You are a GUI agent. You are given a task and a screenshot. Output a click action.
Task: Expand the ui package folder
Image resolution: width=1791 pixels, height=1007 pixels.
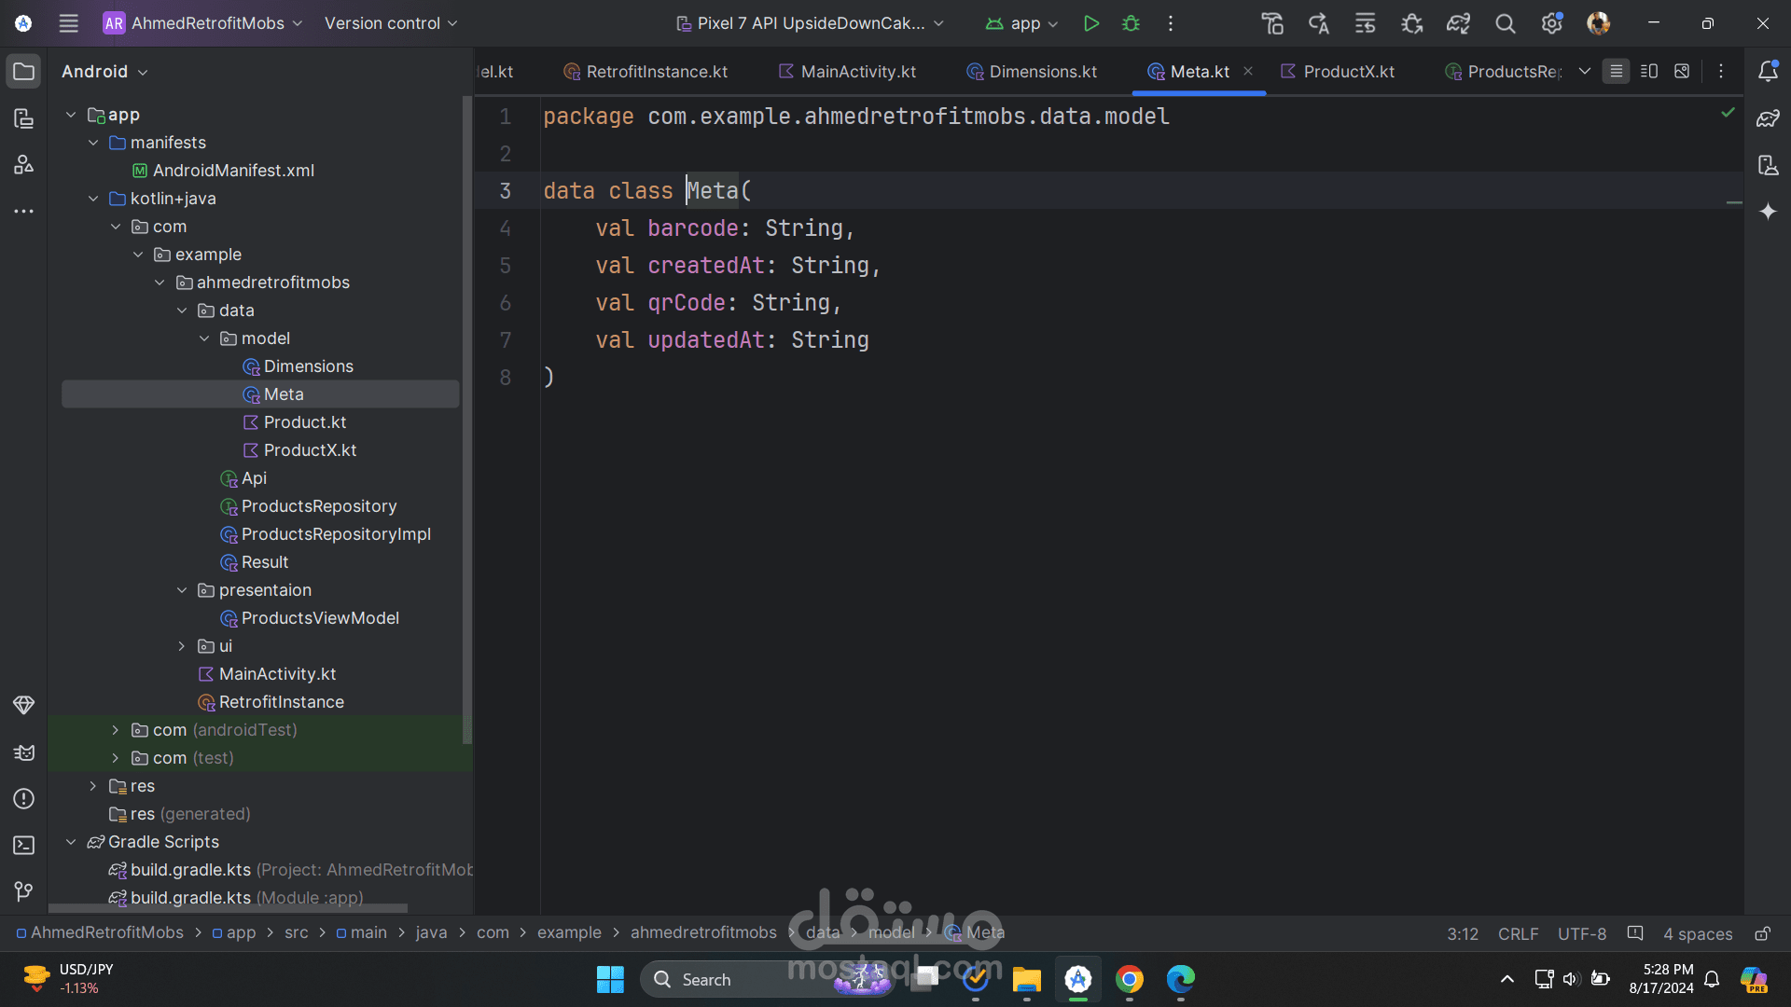pyautogui.click(x=182, y=646)
